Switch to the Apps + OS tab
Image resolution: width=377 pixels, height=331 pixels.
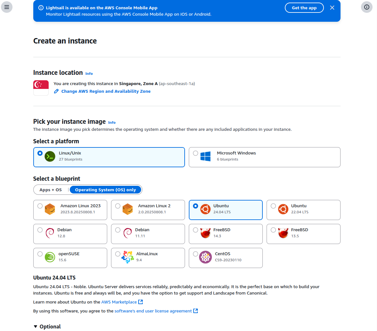(x=51, y=189)
